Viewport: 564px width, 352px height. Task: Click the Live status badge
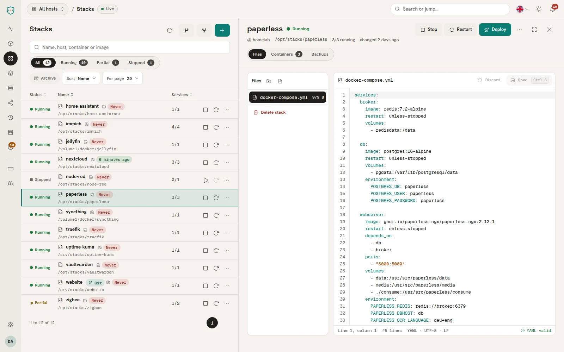(x=108, y=9)
